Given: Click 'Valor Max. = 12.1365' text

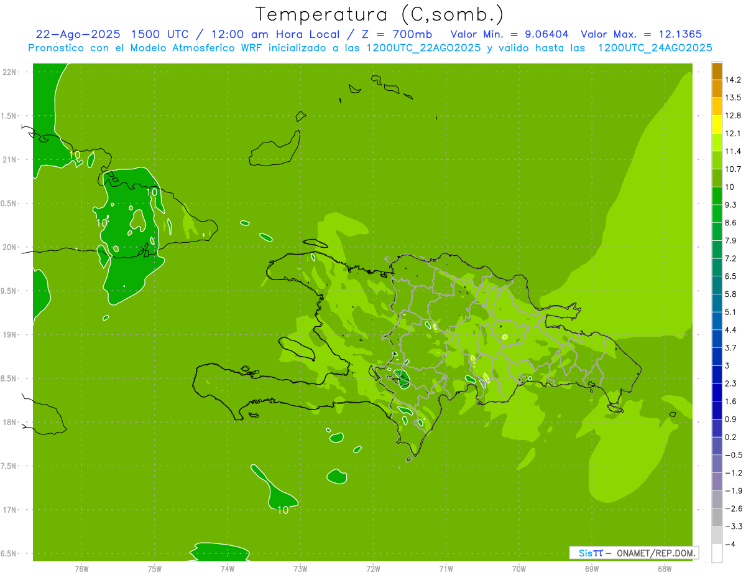Looking at the screenshot, I should pyautogui.click(x=642, y=34).
